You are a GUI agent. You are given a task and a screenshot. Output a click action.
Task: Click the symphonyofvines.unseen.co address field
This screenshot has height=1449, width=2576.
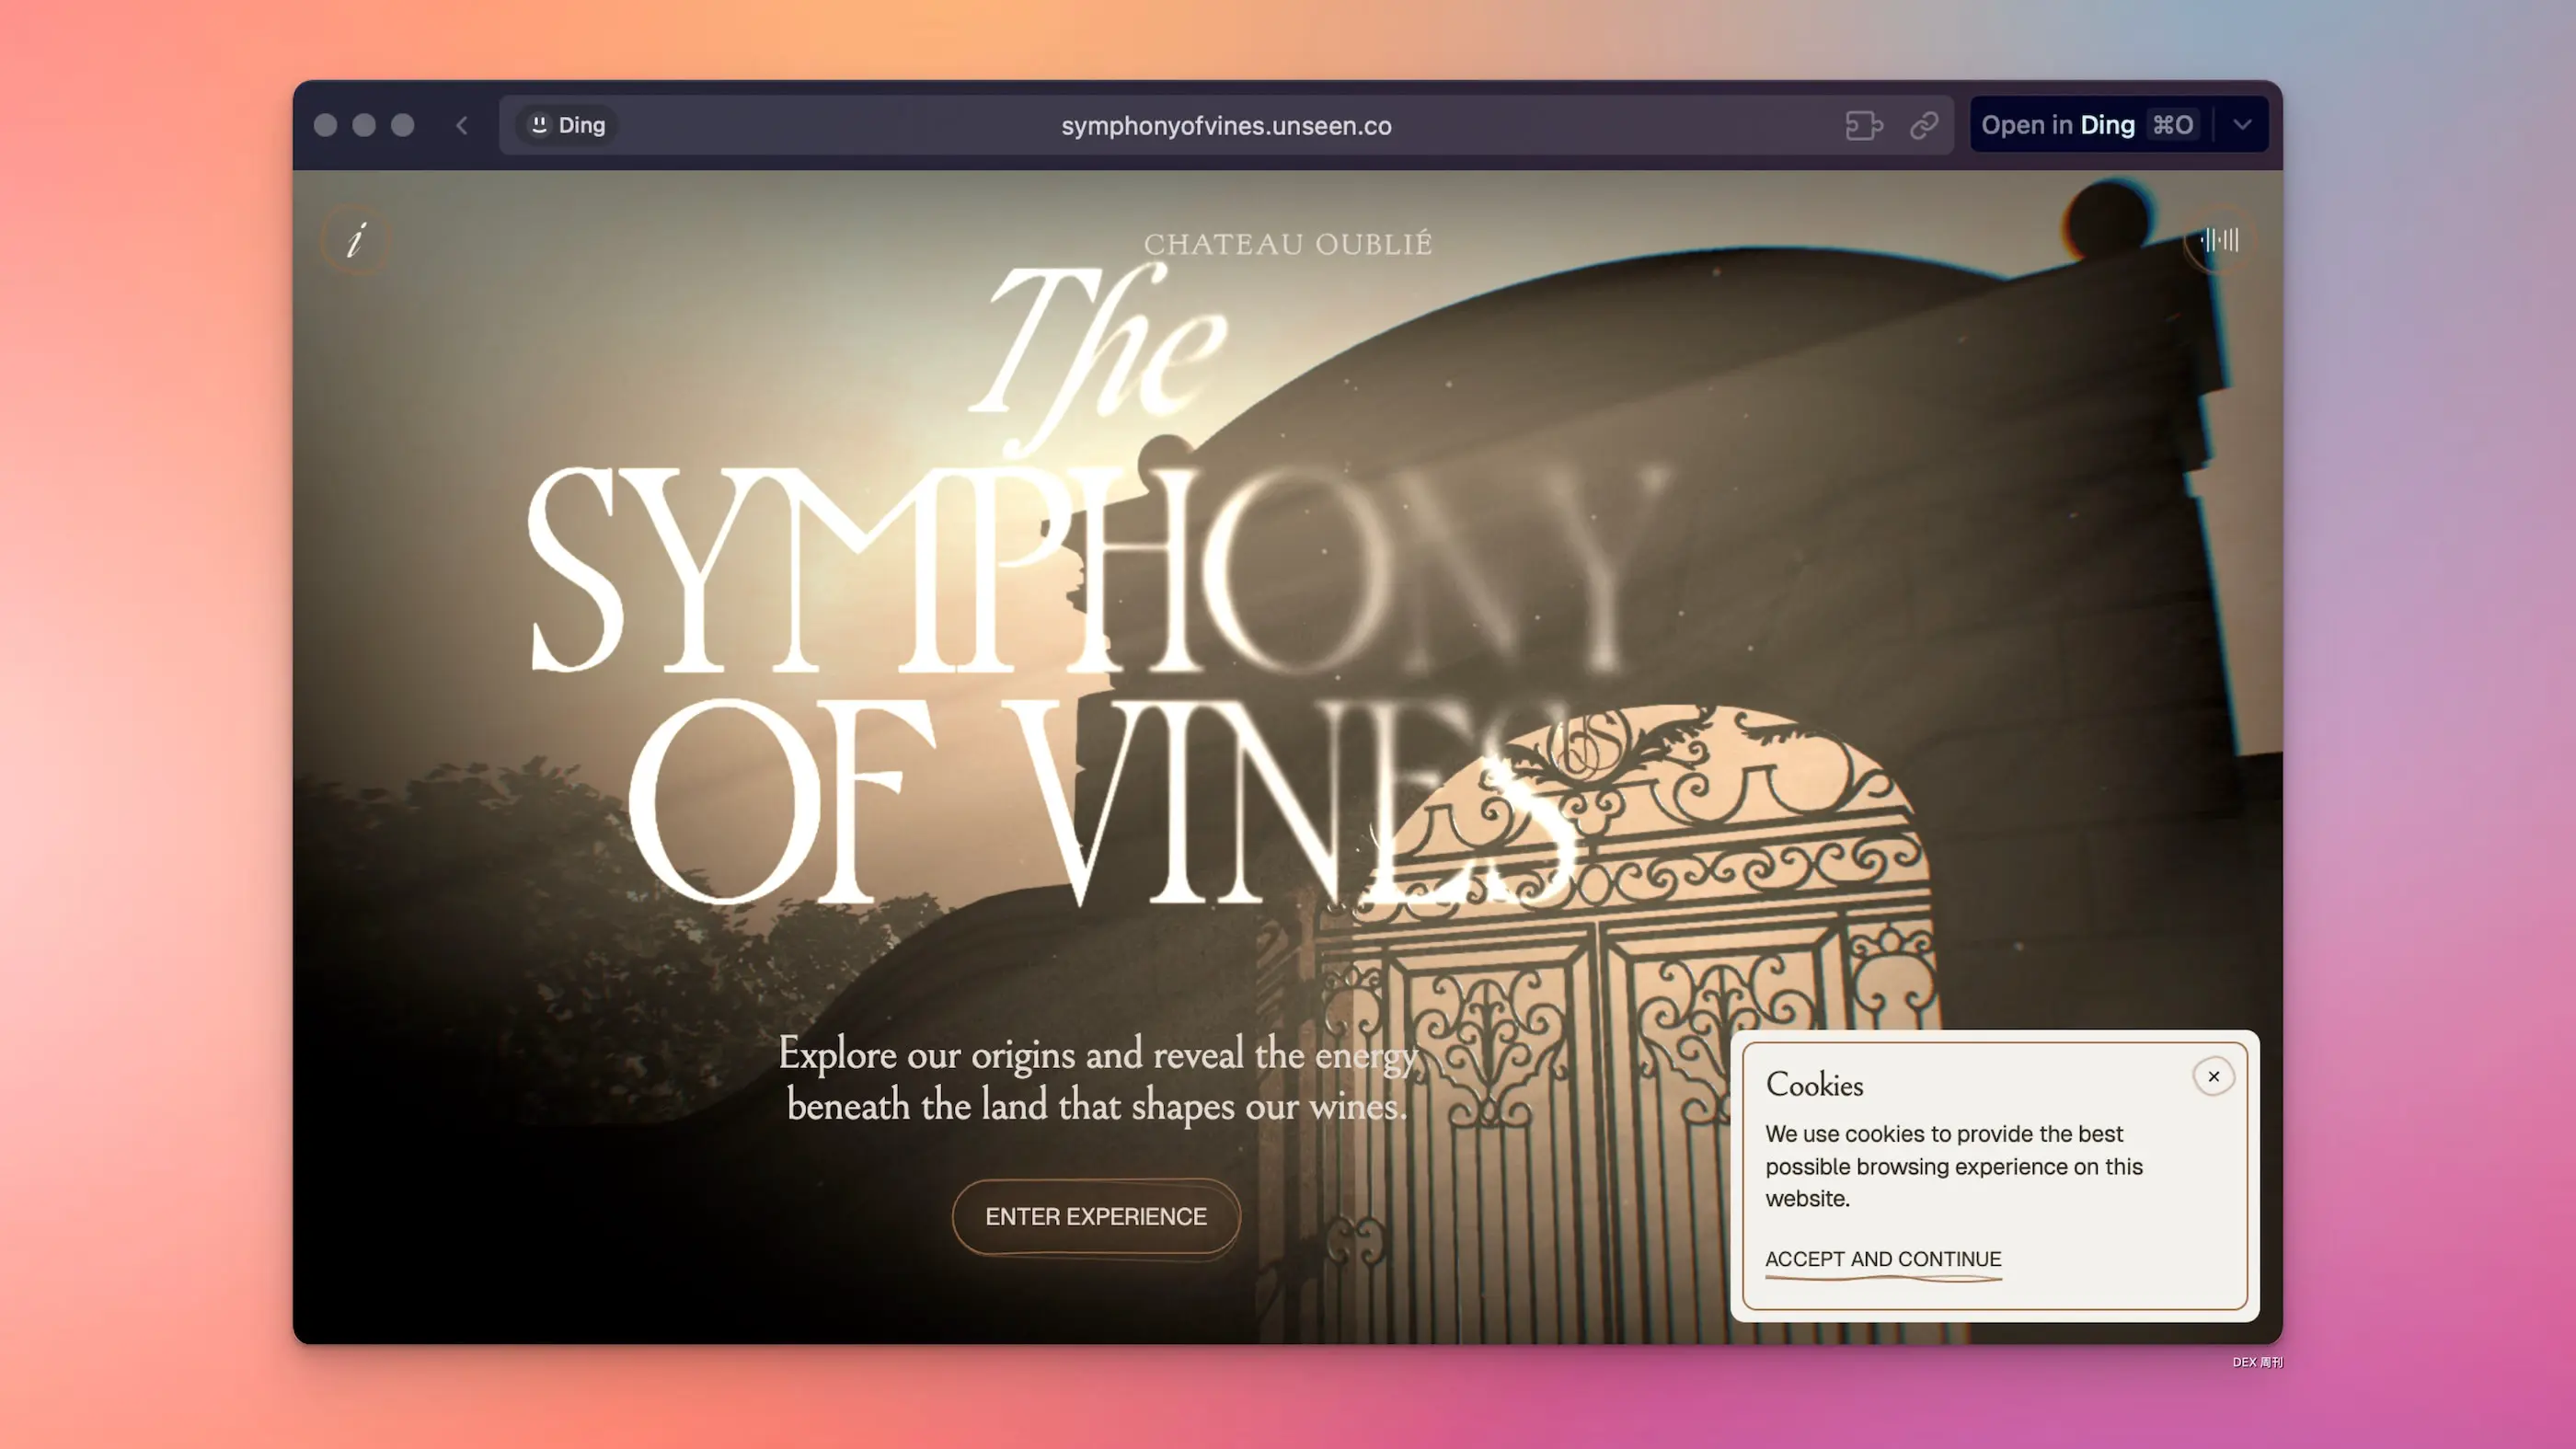pyautogui.click(x=1226, y=126)
